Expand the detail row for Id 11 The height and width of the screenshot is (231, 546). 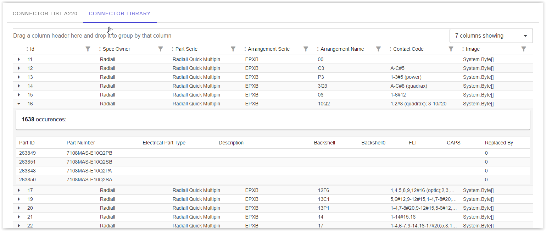click(18, 59)
